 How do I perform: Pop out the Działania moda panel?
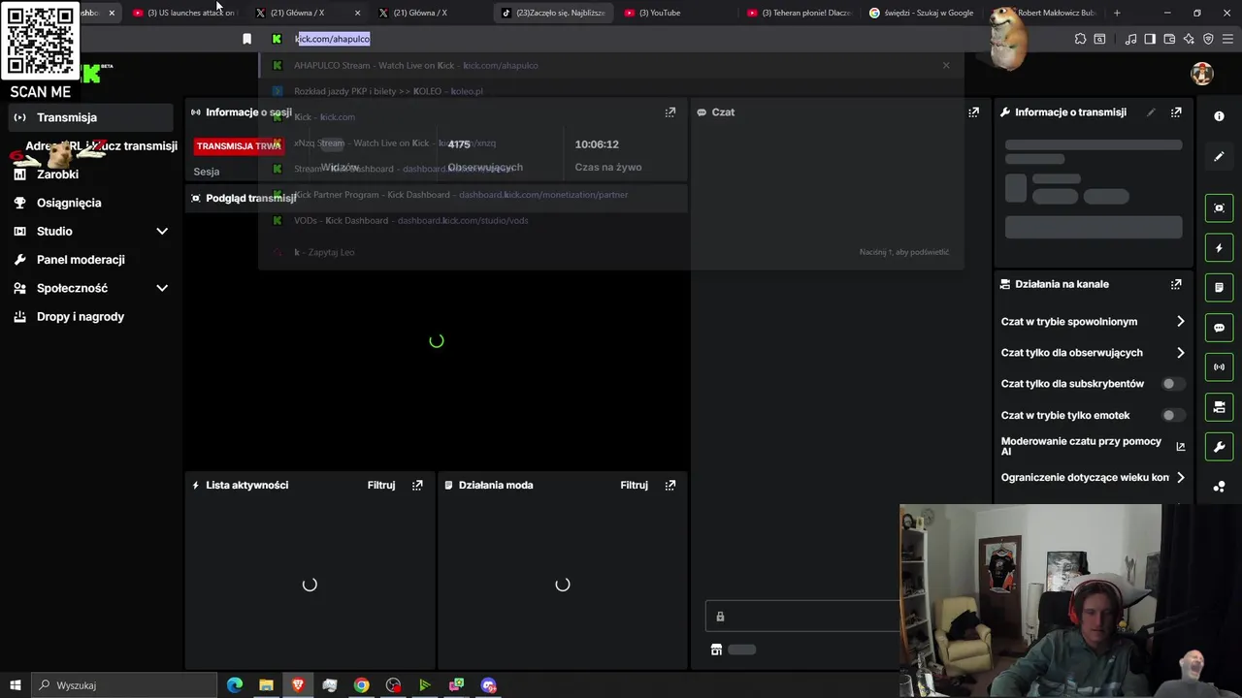pyautogui.click(x=670, y=486)
